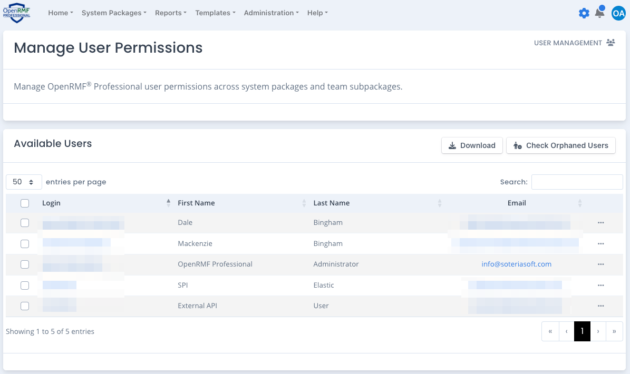Open the info@soteriasoft.com email link
This screenshot has height=374, width=630.
[516, 264]
